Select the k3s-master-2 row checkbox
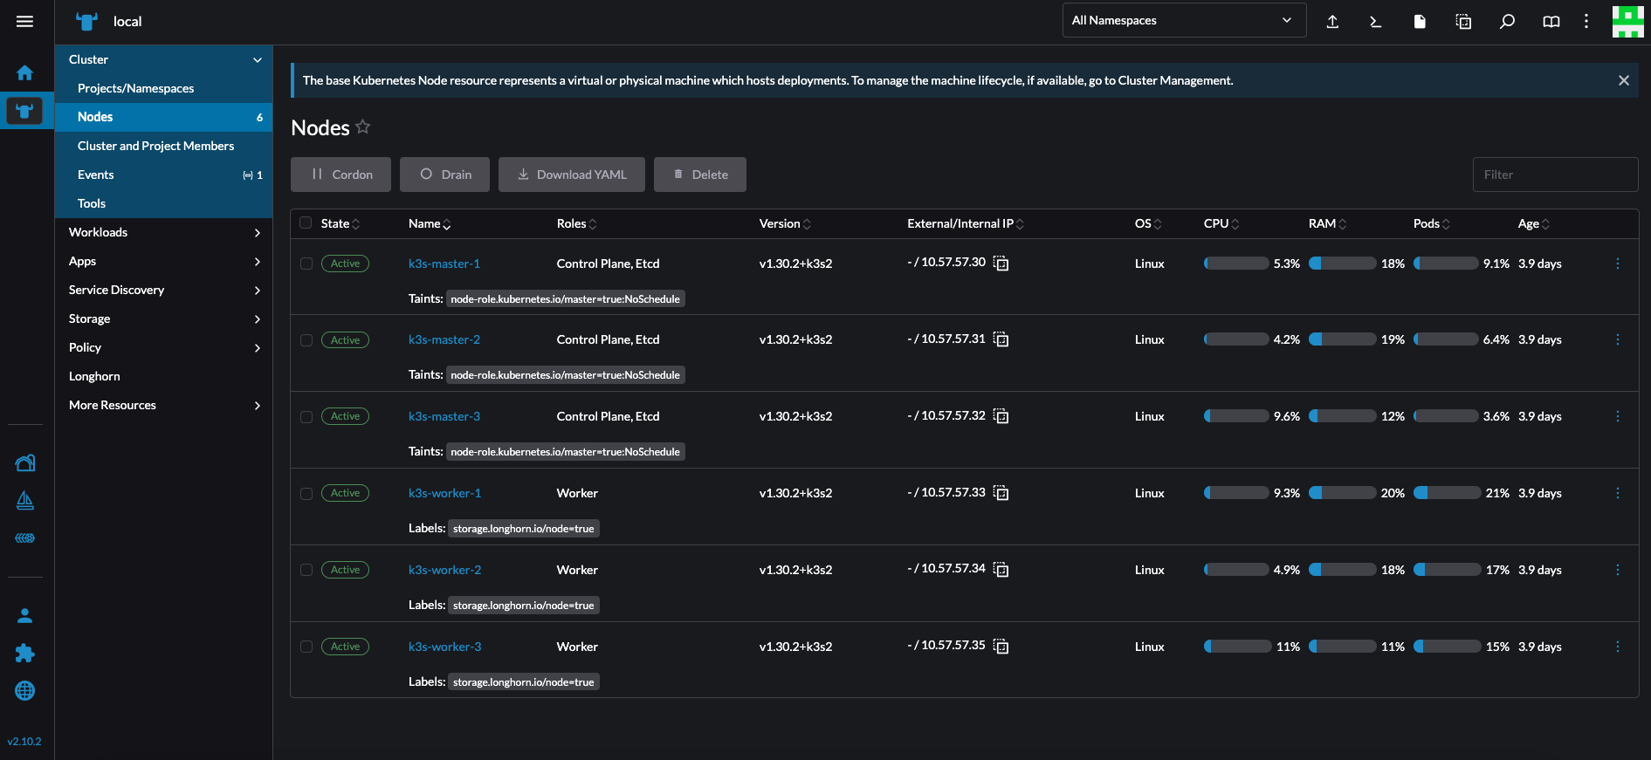This screenshot has height=760, width=1651. [x=306, y=340]
